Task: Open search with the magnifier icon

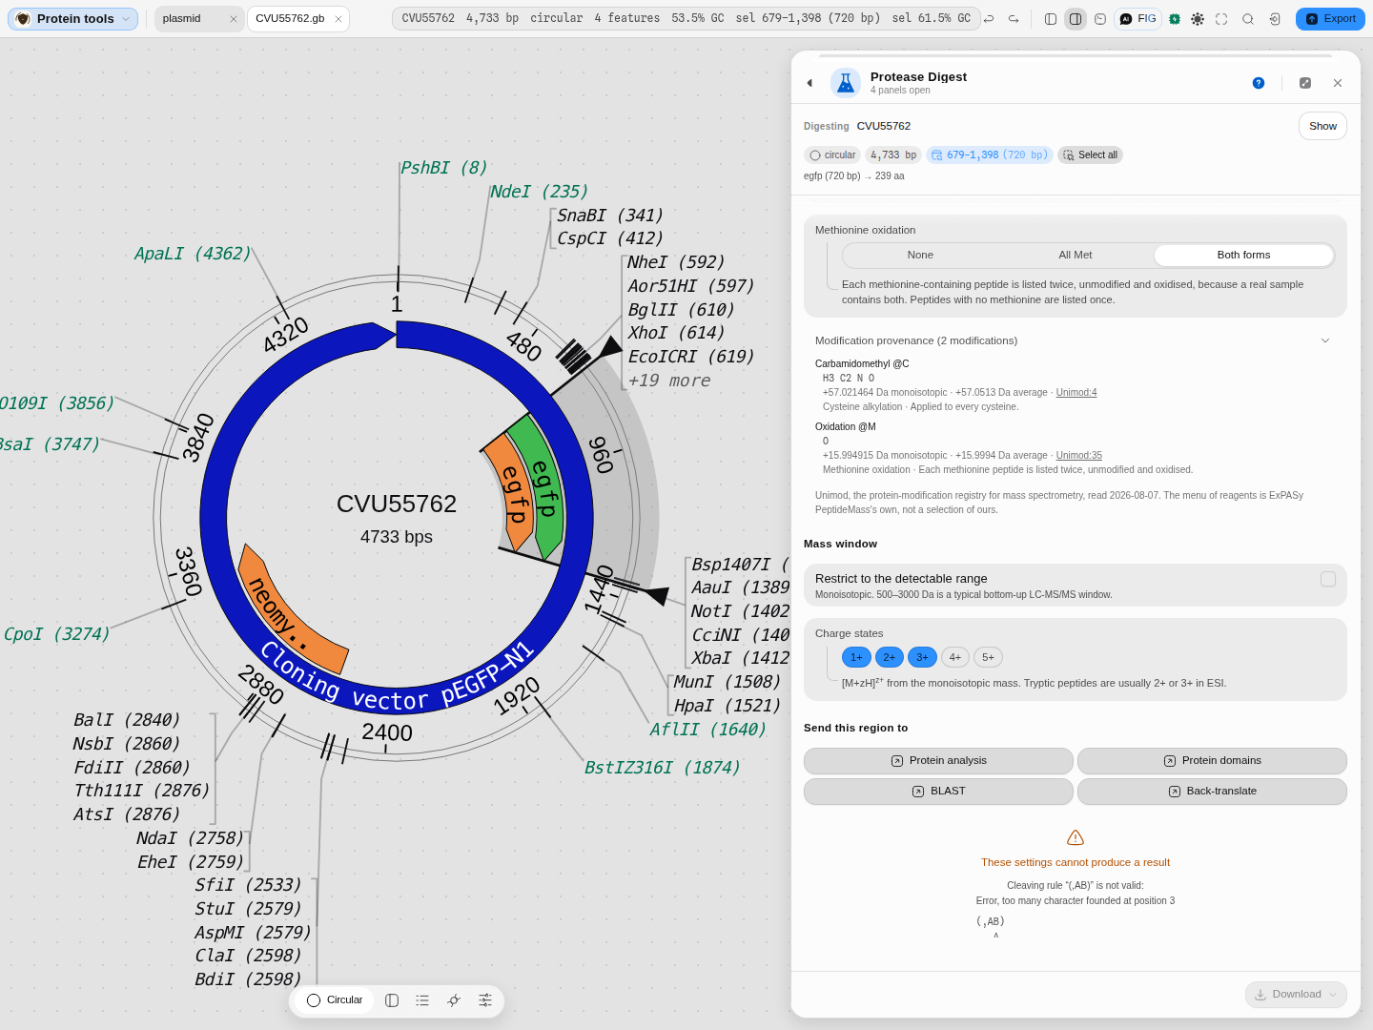Action: (x=1248, y=19)
